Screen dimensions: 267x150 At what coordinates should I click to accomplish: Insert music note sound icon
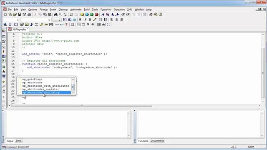tap(32, 25)
